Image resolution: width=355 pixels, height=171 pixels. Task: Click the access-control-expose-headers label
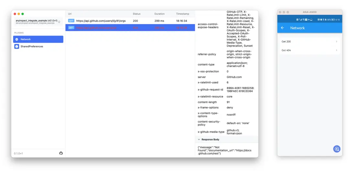click(x=208, y=26)
